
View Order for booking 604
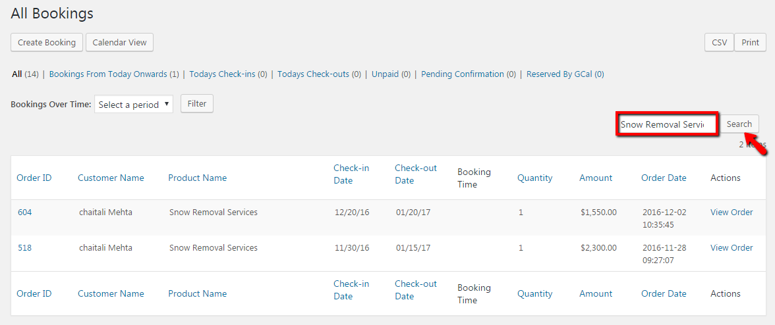tap(732, 213)
